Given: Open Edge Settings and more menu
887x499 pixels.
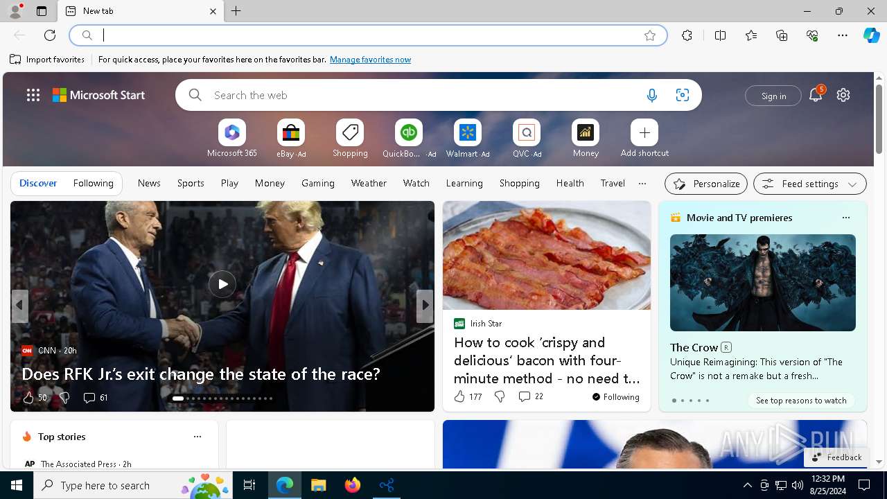Looking at the screenshot, I should [843, 35].
